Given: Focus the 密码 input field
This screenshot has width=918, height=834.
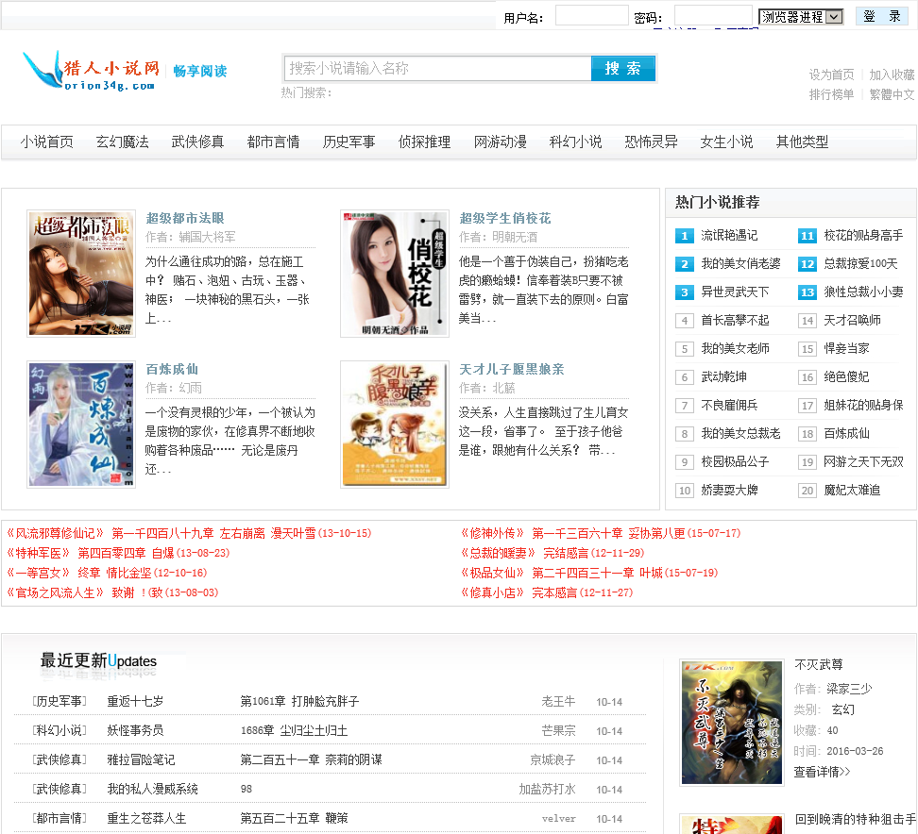Looking at the screenshot, I should (x=712, y=16).
